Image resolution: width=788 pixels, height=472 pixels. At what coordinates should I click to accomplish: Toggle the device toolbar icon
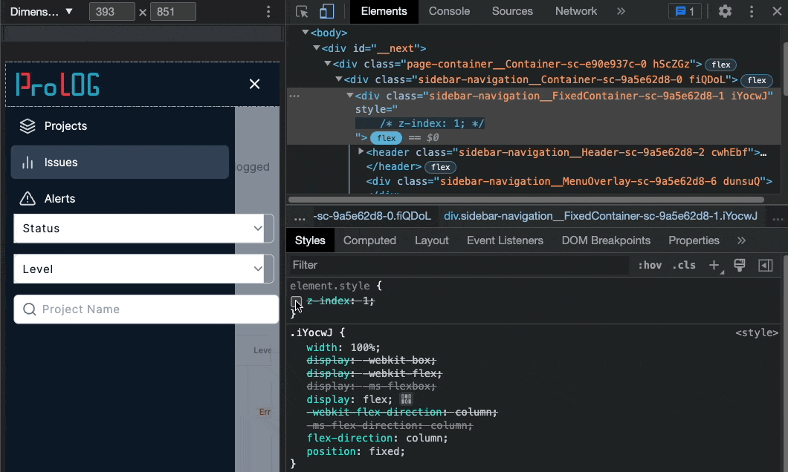pyautogui.click(x=326, y=11)
